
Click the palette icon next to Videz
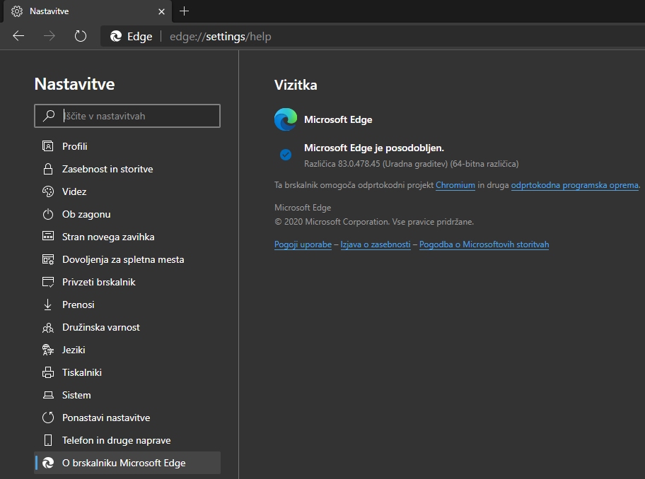[x=48, y=191]
